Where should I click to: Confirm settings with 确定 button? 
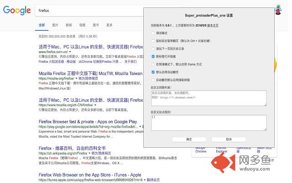(189, 139)
